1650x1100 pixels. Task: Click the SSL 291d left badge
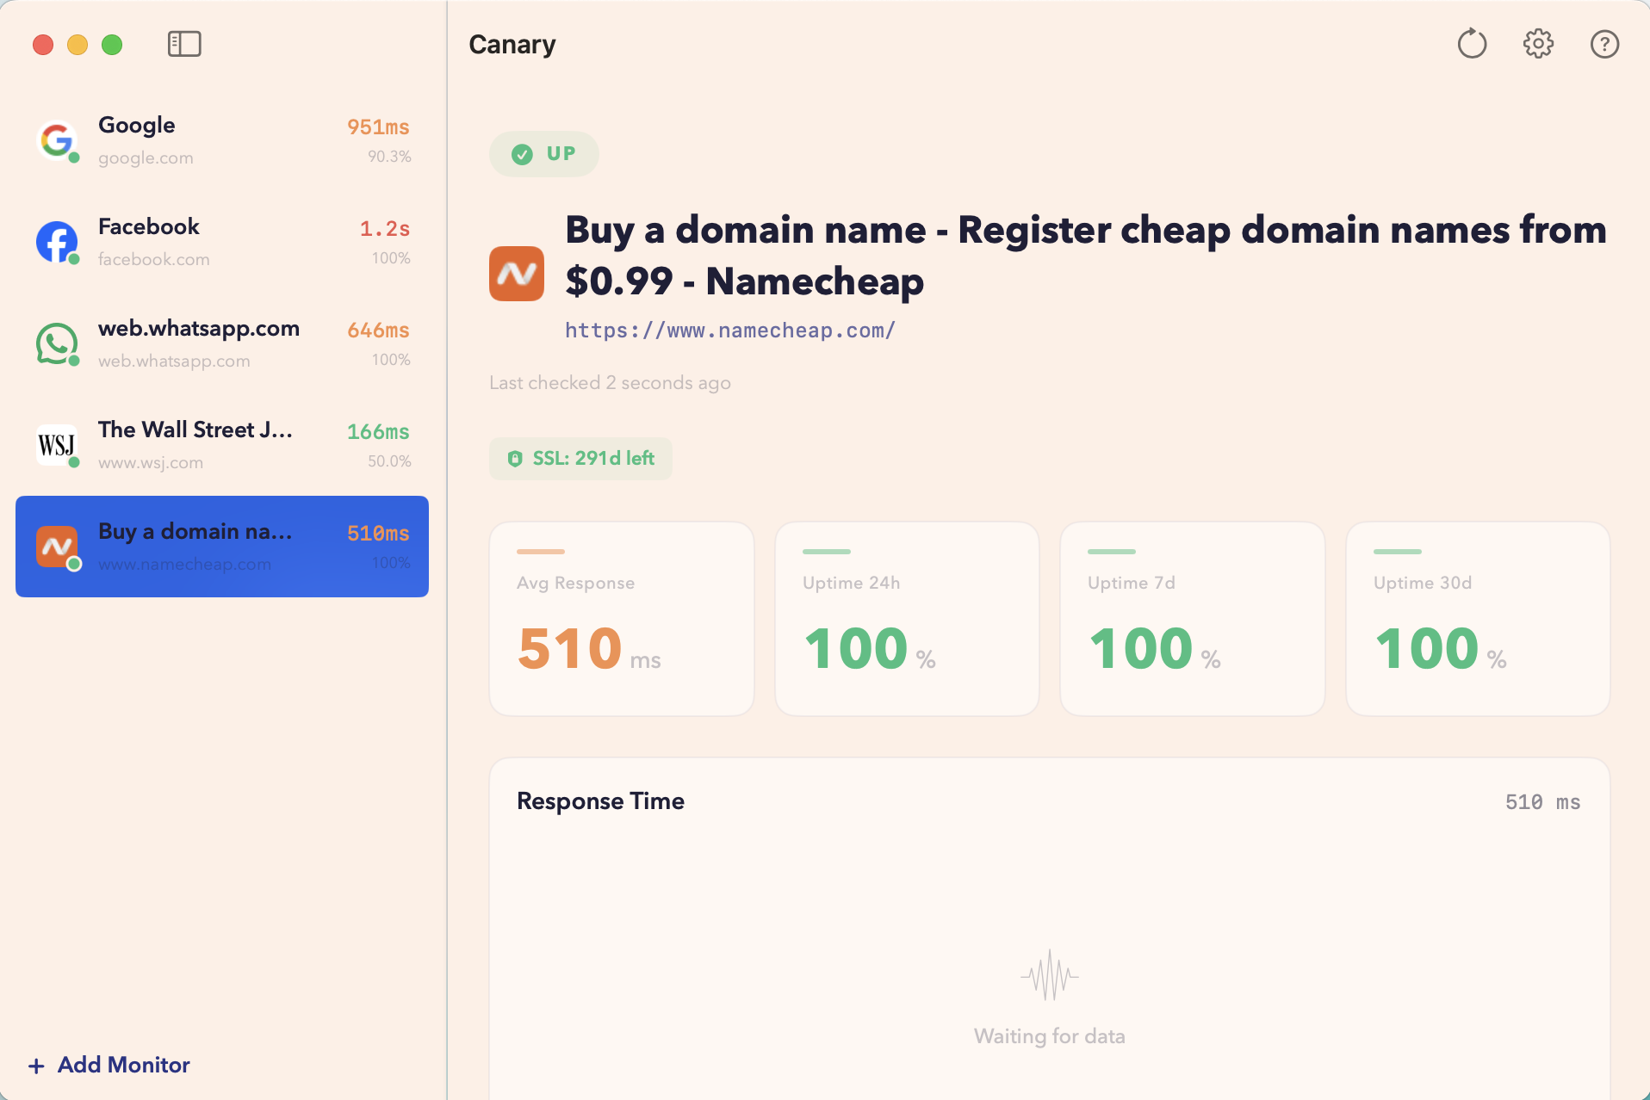click(x=580, y=459)
